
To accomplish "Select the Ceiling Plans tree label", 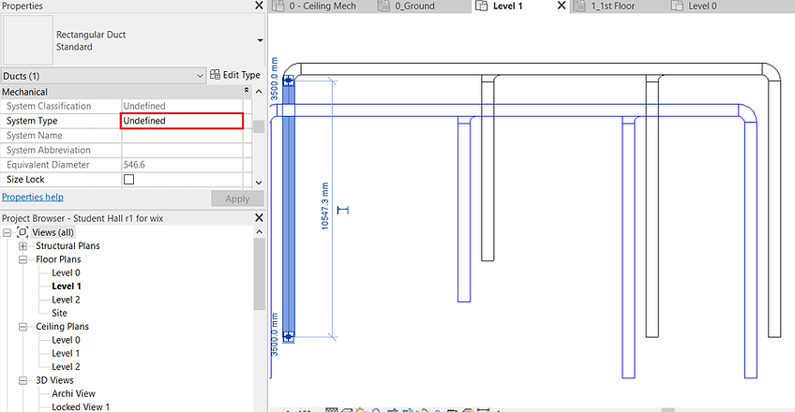I will tap(63, 327).
